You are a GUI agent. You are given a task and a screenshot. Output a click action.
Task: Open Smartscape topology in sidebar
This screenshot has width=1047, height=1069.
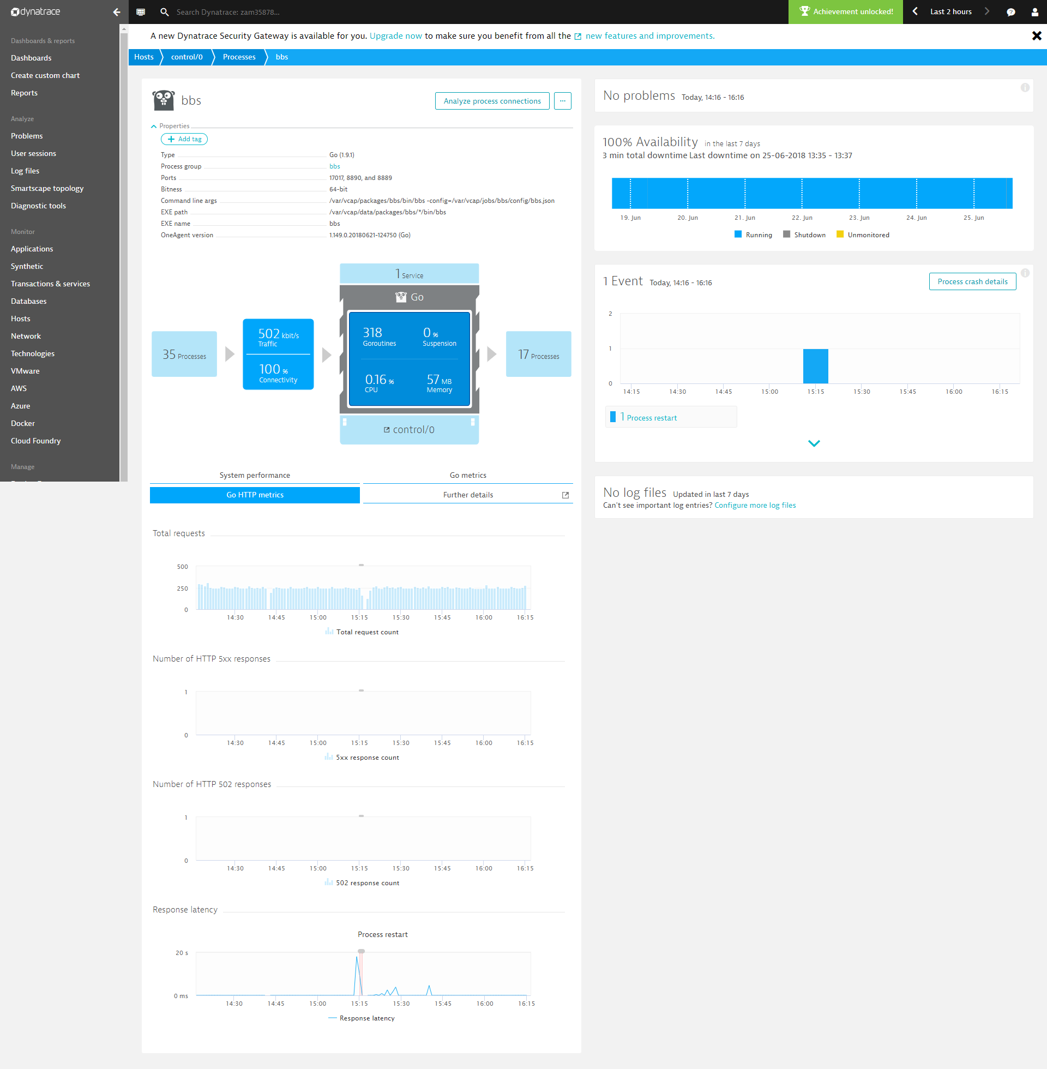click(x=47, y=188)
